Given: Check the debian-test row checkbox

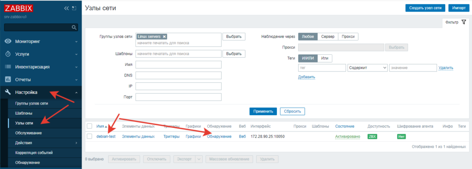Looking at the screenshot, I should (89, 136).
